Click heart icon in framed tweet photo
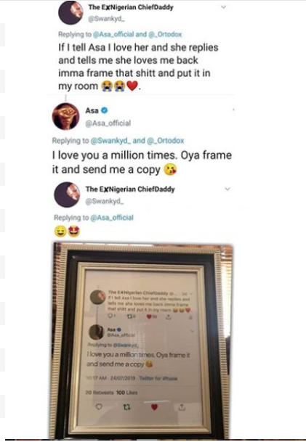Screen dimensions: 306x442 (154, 406)
